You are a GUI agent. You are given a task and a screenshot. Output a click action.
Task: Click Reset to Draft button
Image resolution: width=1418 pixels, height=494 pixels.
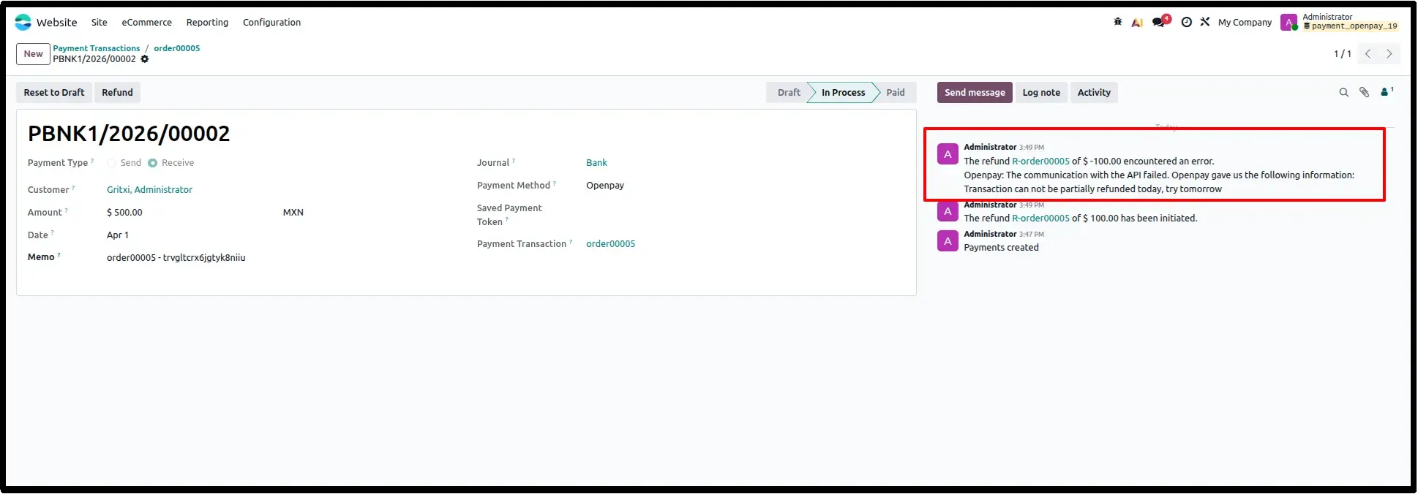[54, 93]
